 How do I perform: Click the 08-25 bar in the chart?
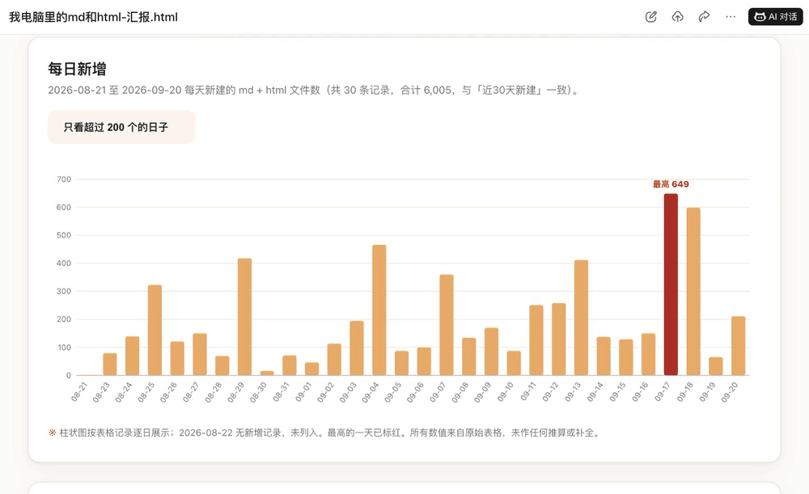155,330
